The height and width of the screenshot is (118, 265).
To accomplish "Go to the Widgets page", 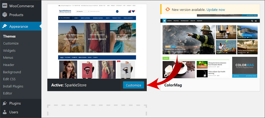I will [9, 50].
